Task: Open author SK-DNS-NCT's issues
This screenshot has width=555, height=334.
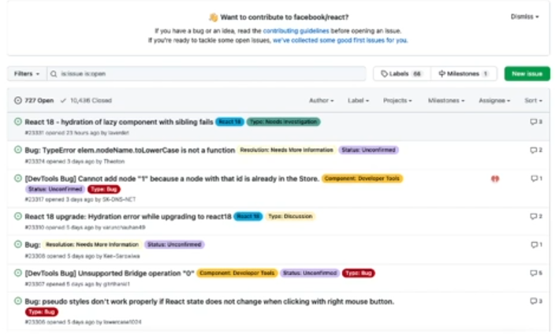Action: [x=119, y=199]
